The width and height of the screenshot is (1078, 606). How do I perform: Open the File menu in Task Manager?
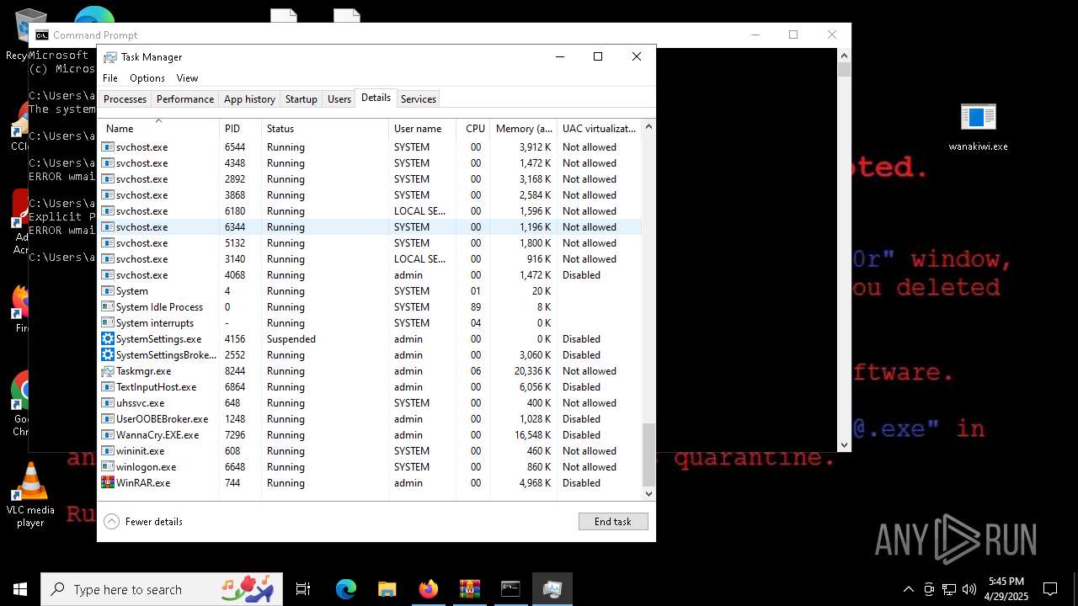110,78
